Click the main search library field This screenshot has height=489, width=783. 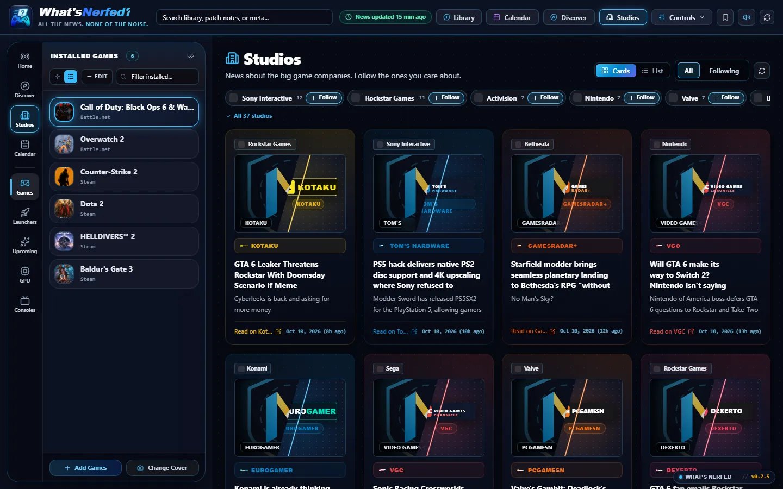point(244,17)
